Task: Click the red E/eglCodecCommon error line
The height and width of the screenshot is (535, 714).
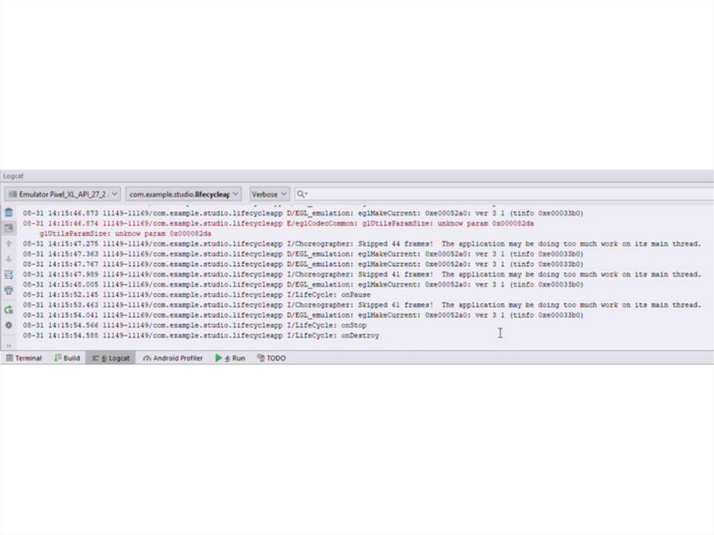Action: pos(278,223)
